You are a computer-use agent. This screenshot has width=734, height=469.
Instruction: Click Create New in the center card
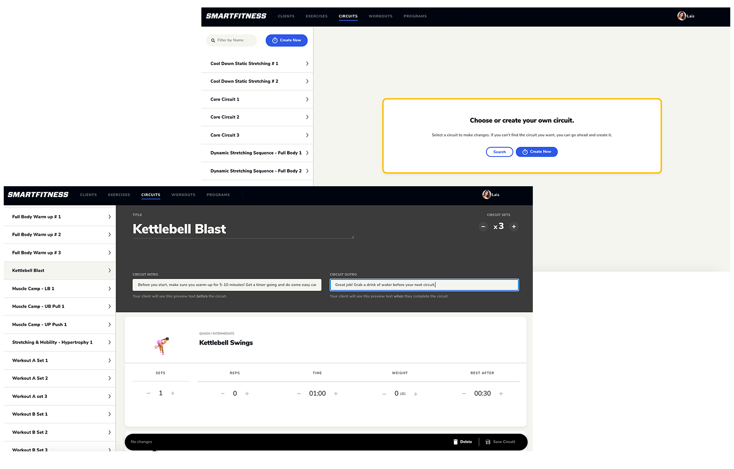[x=537, y=152]
